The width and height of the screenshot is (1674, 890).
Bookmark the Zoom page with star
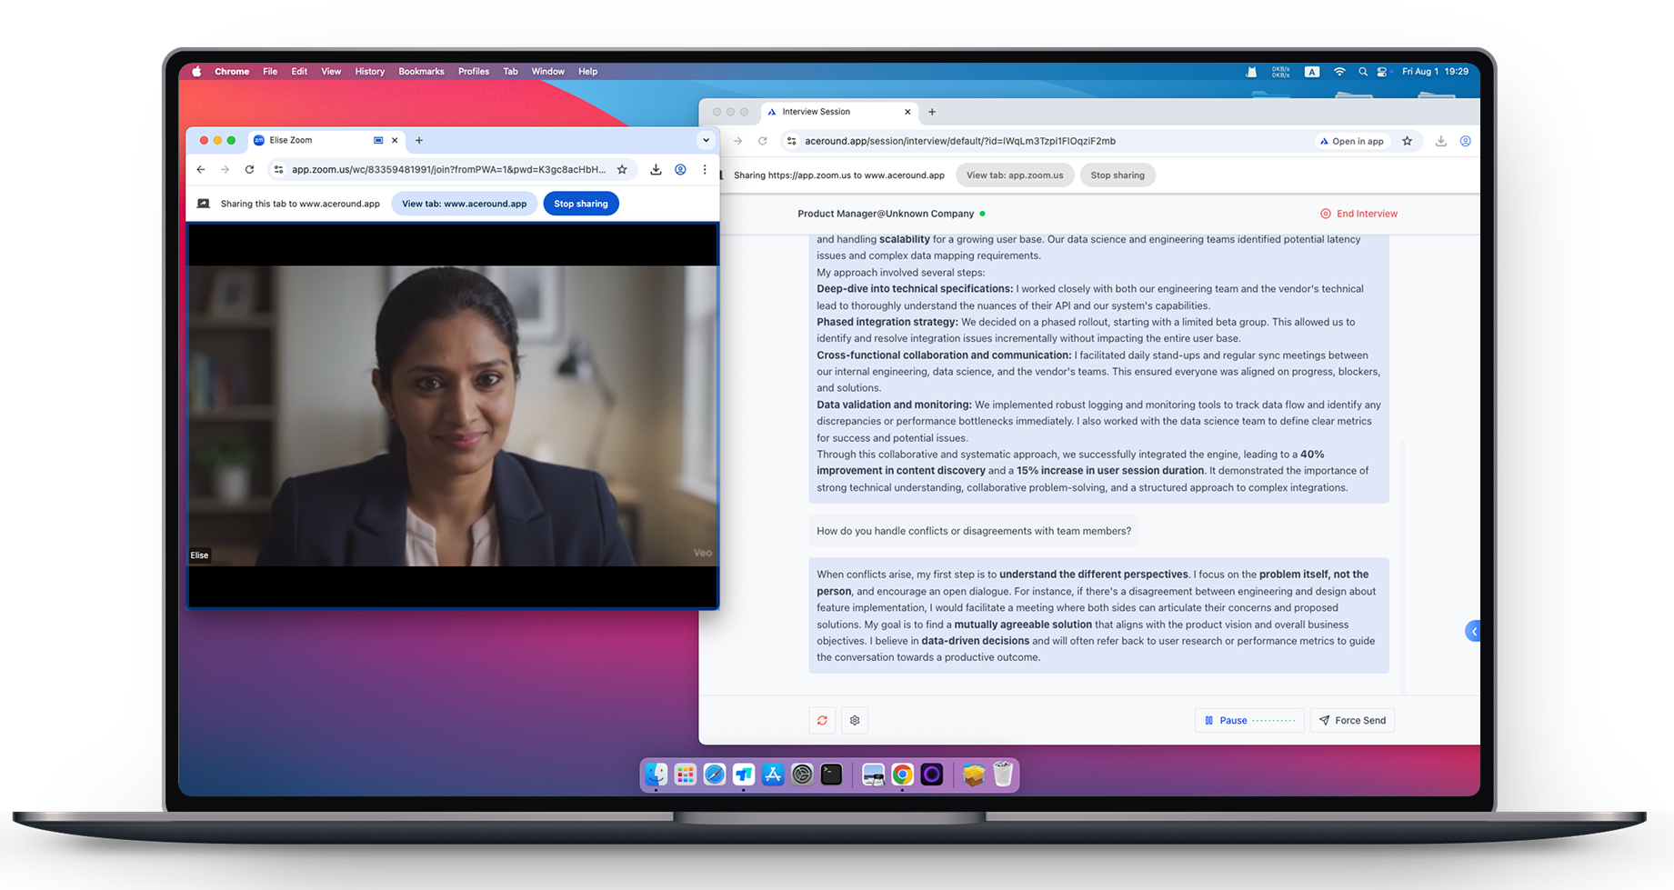point(622,169)
